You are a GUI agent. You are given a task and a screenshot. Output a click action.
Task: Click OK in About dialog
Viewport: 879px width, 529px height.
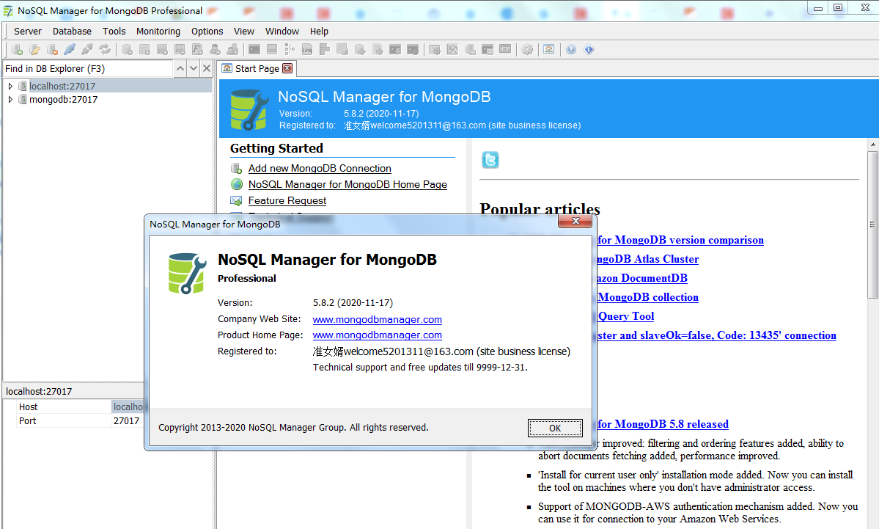point(555,428)
